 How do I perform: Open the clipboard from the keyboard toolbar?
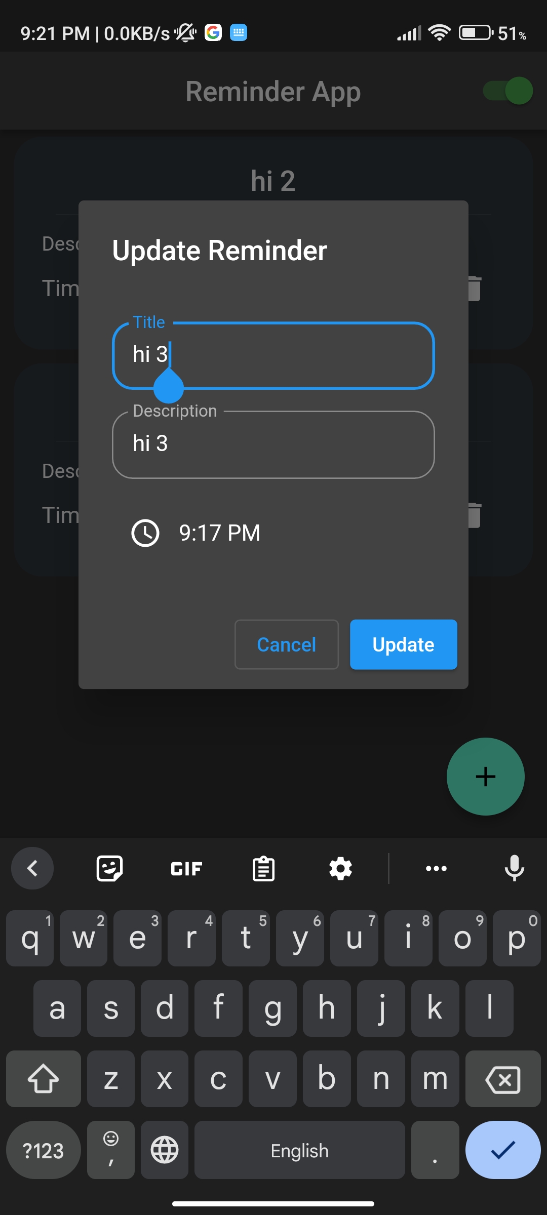coord(263,868)
